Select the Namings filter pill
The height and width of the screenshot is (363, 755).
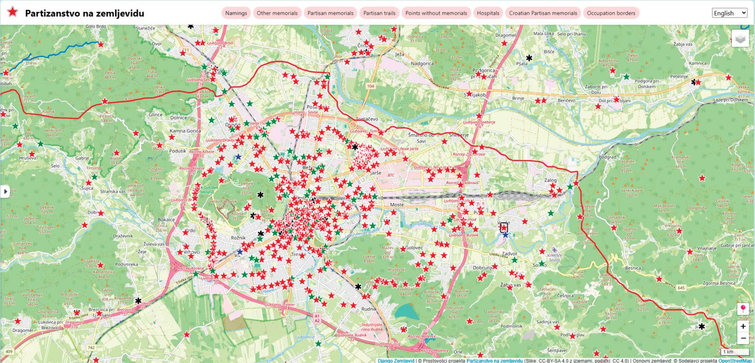pyautogui.click(x=236, y=13)
